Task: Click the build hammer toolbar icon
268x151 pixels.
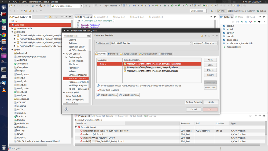Action: click(41, 6)
